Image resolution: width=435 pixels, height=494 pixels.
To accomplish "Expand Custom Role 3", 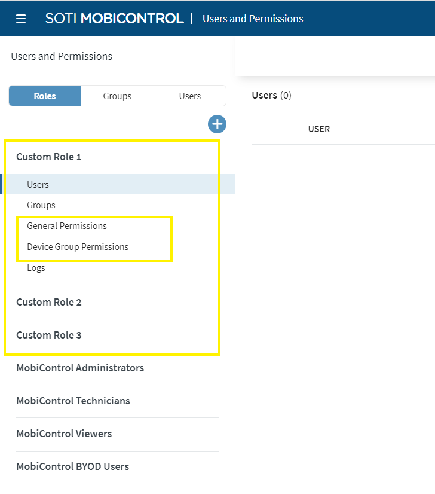I will (49, 335).
